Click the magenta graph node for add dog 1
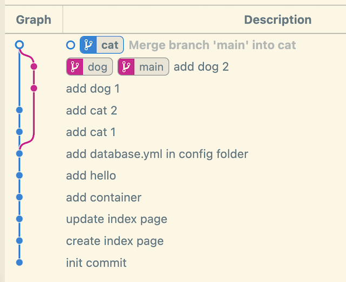Screen dimensions: 346x282 34,88
